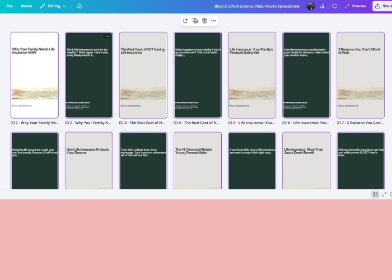This screenshot has height=280, width=392.
Task: Click the design title Life Insurance Video Hooks
Action: point(257,6)
